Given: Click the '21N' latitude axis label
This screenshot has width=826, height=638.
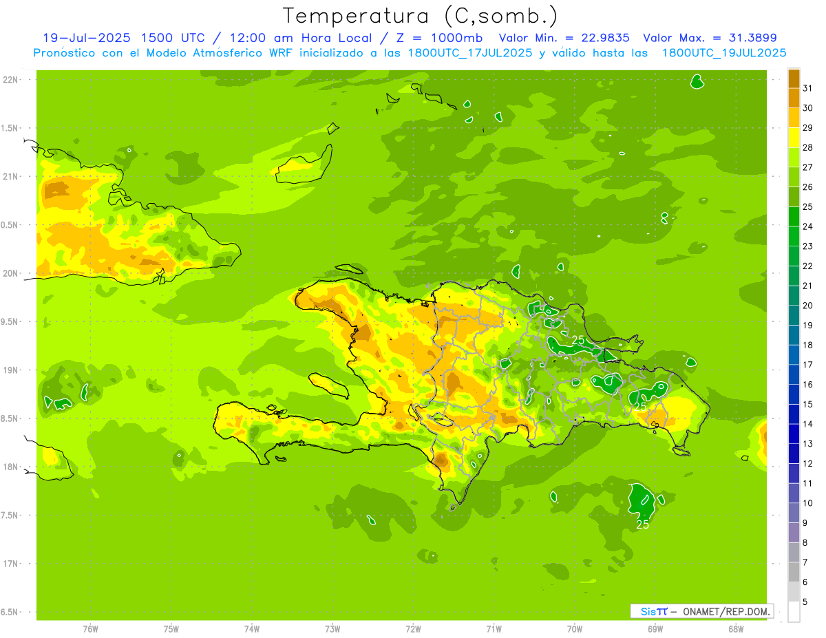Looking at the screenshot, I should [x=10, y=176].
